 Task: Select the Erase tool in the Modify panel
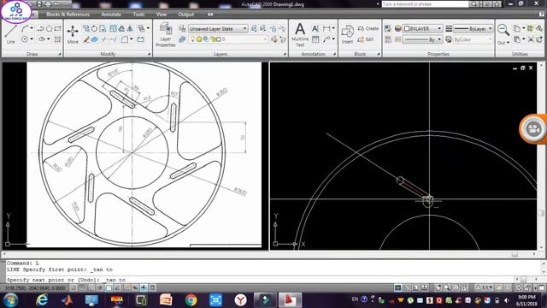(x=85, y=39)
